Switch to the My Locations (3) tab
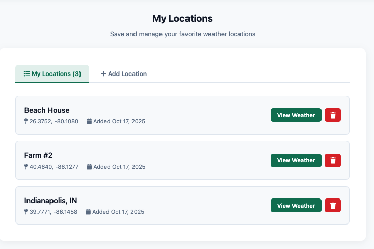The image size is (374, 249). coord(52,74)
